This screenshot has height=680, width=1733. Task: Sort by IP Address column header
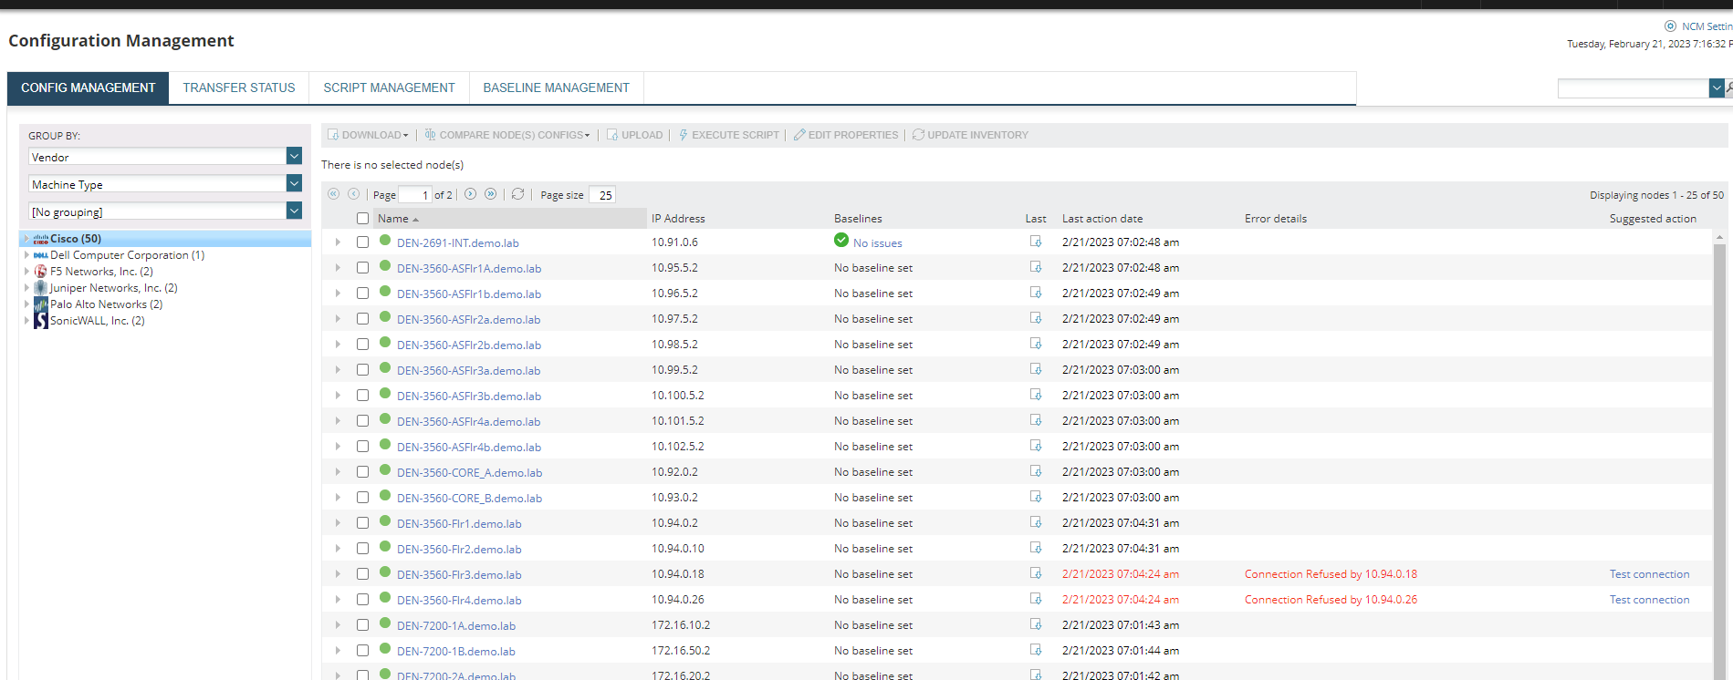pos(678,219)
